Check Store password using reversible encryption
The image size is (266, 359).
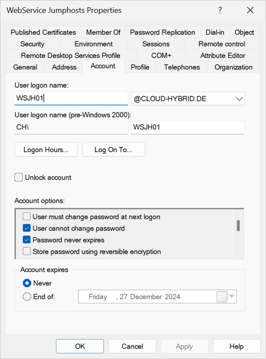(27, 252)
